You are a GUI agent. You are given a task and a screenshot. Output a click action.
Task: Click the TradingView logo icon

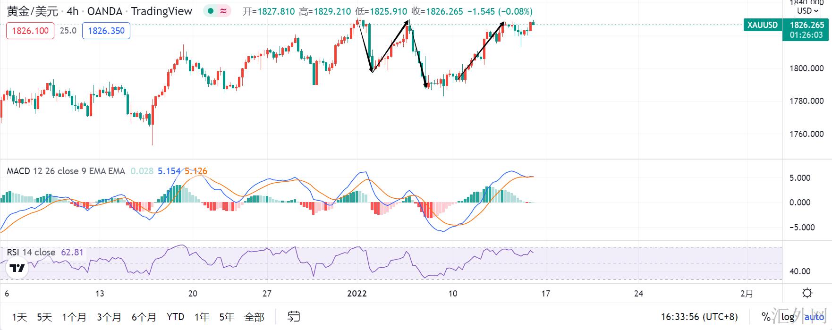tap(17, 269)
